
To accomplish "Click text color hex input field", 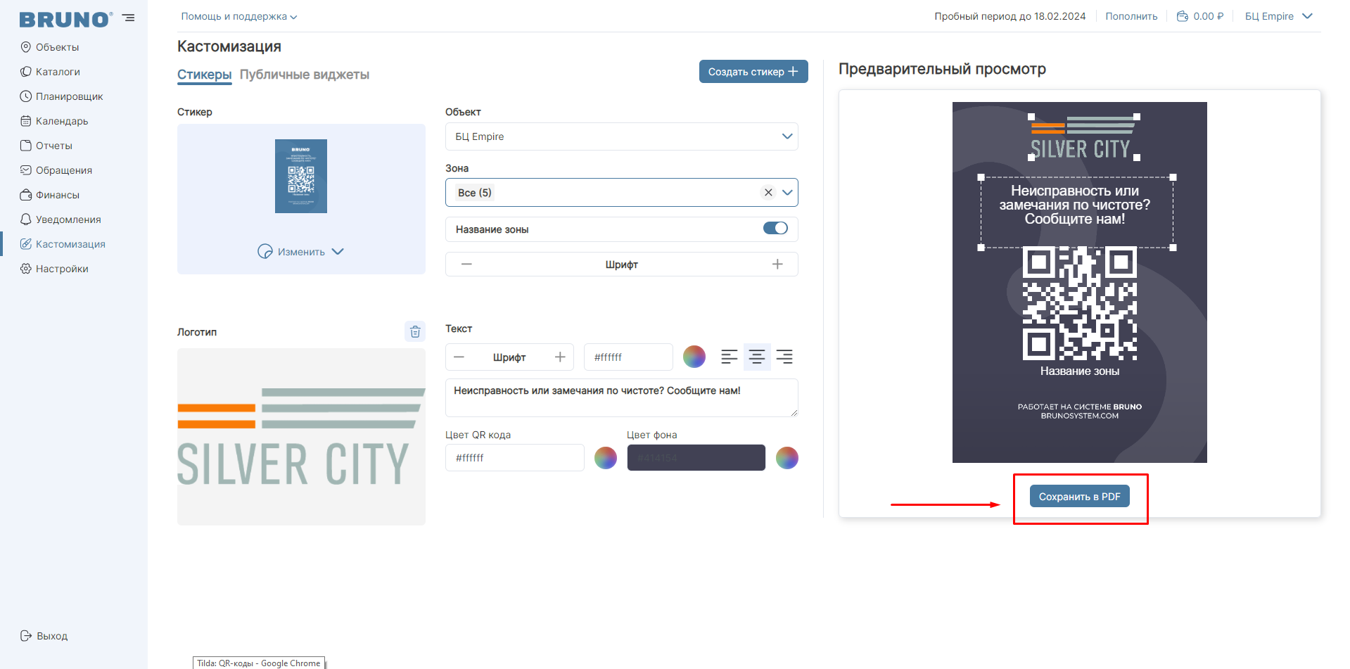I will click(x=628, y=357).
